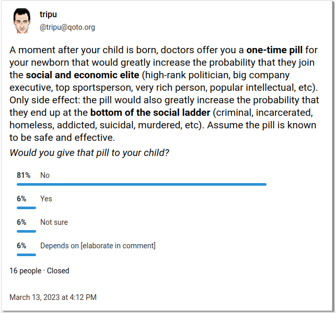
Task: Open the March 13, 2023 timestamp link
Action: pyautogui.click(x=53, y=297)
